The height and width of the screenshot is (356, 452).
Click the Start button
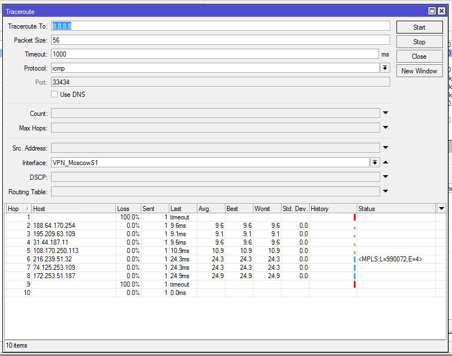419,27
